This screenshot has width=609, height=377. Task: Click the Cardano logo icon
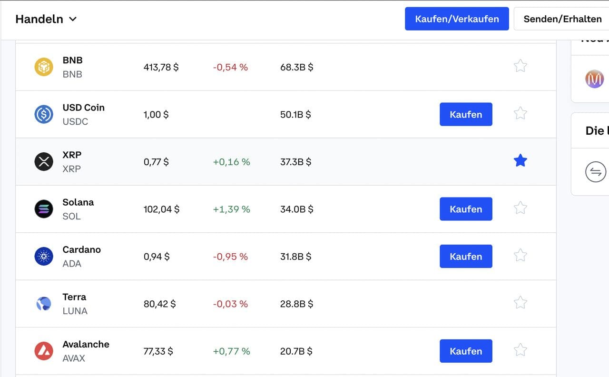click(x=44, y=257)
